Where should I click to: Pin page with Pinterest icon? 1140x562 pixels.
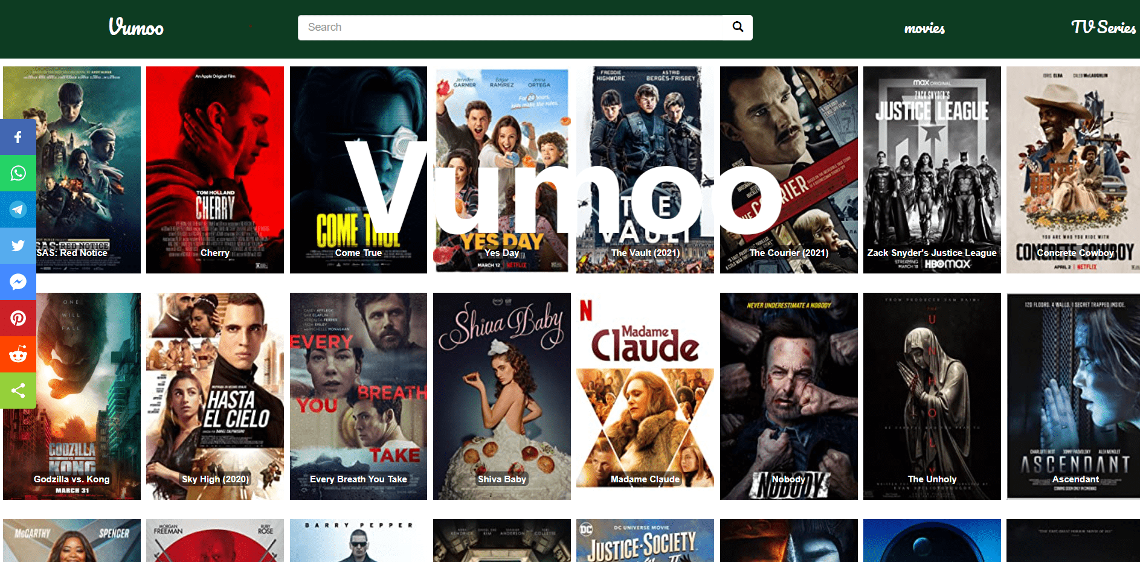(18, 318)
